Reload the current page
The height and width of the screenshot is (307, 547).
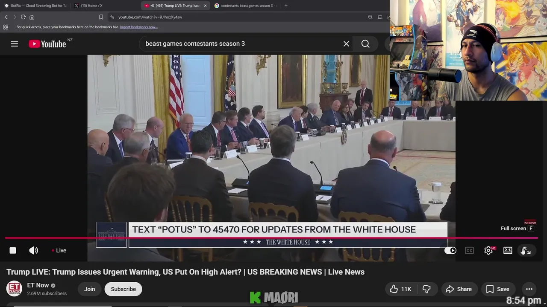23,17
